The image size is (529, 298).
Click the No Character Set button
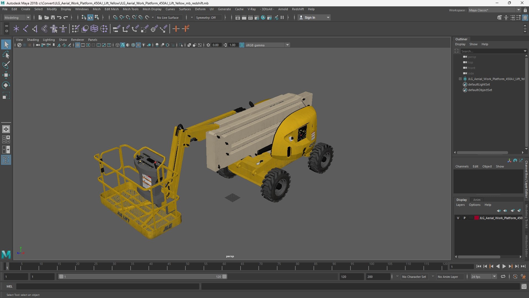tap(414, 276)
